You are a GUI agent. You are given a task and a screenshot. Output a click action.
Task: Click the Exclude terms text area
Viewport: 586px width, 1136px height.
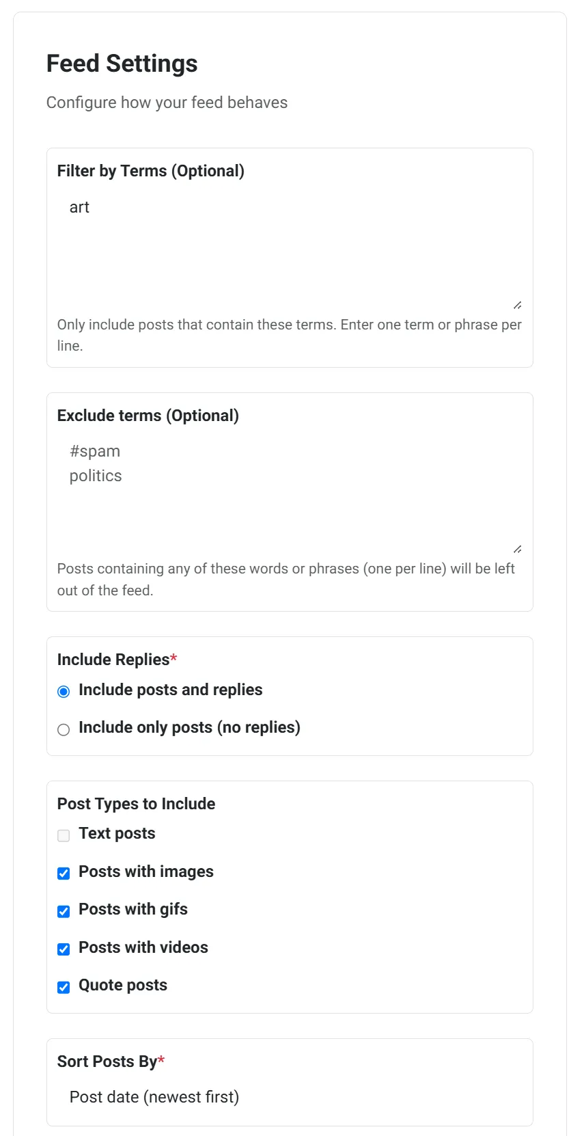click(x=290, y=495)
